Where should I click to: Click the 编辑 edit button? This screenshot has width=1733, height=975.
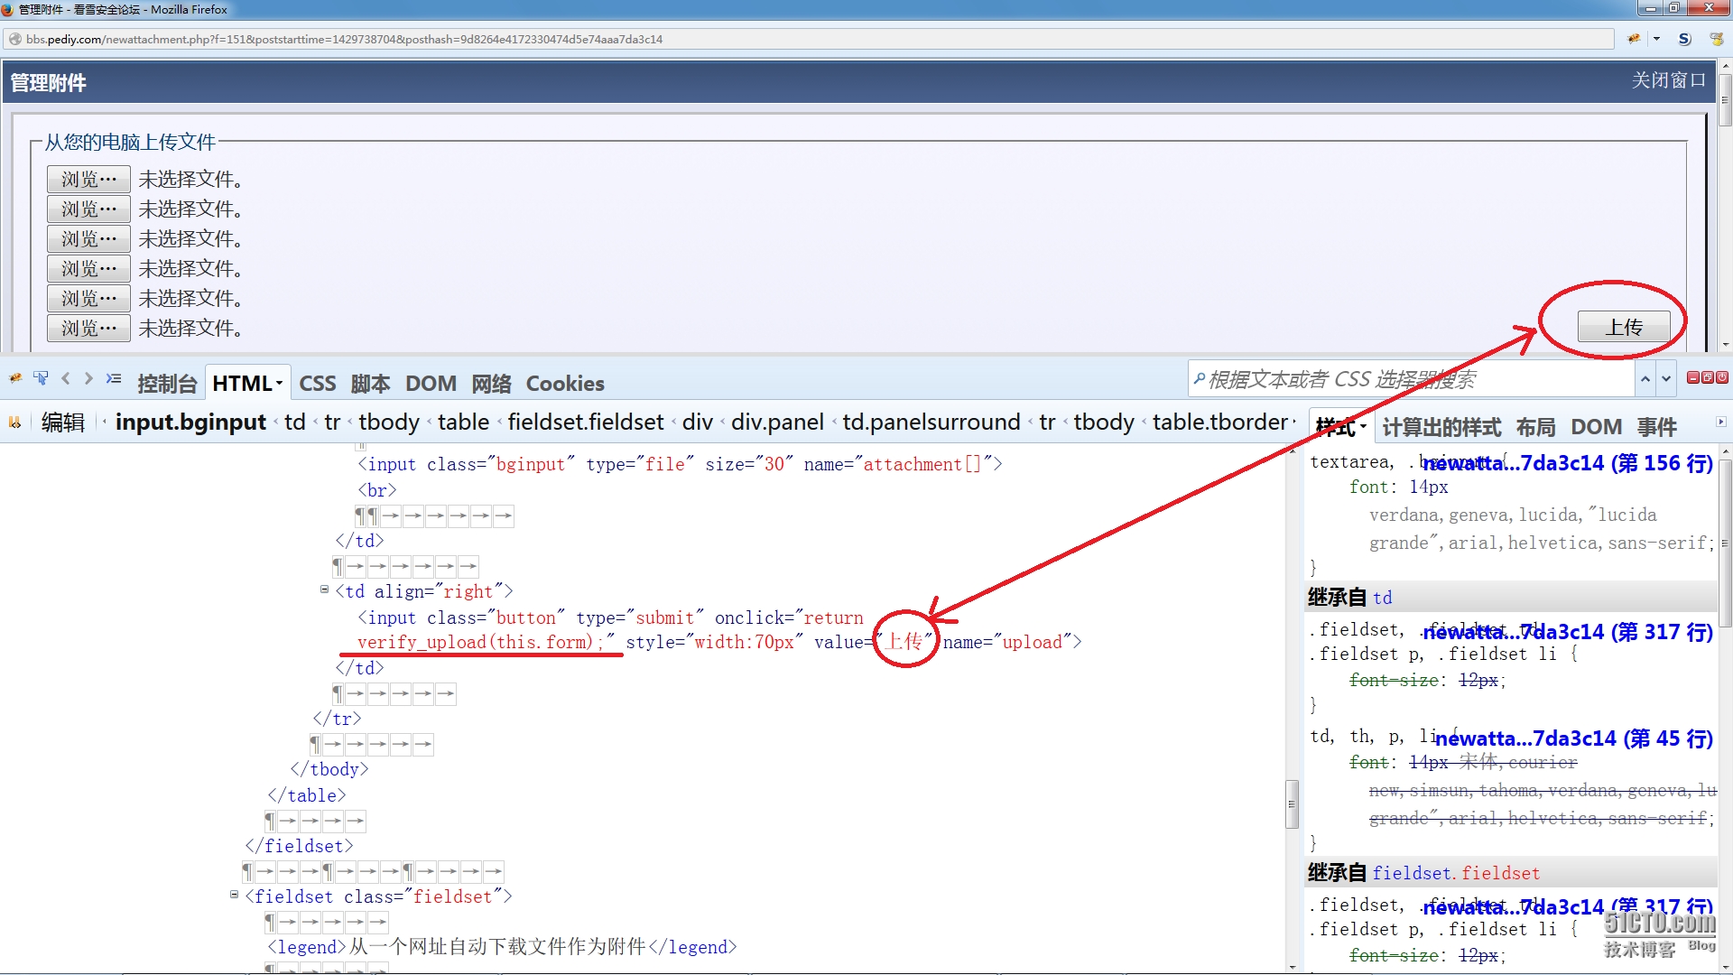coord(63,422)
